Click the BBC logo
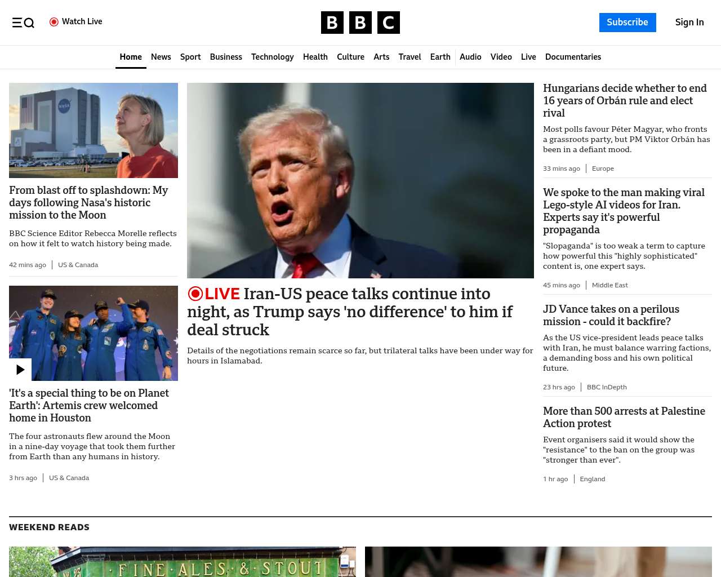This screenshot has width=721, height=577. [360, 23]
